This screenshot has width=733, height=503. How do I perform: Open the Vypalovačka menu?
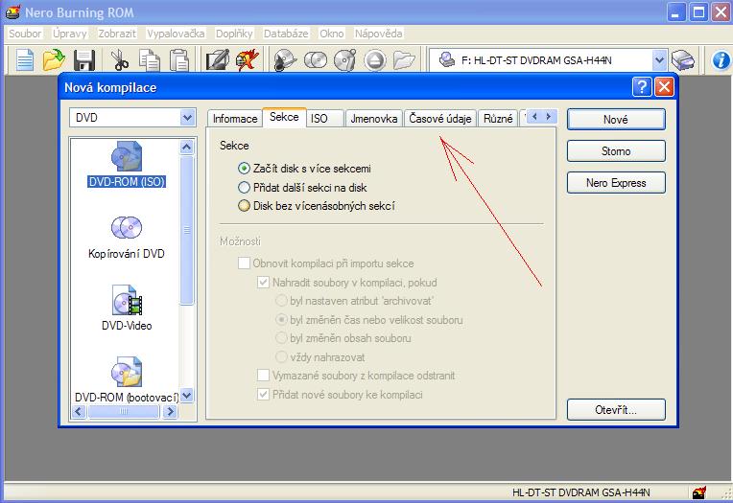coord(176,34)
